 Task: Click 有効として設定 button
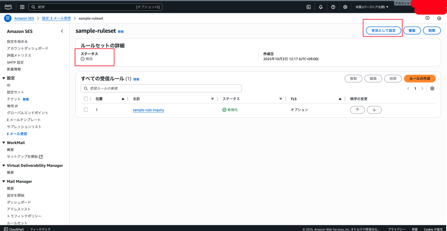click(x=383, y=30)
